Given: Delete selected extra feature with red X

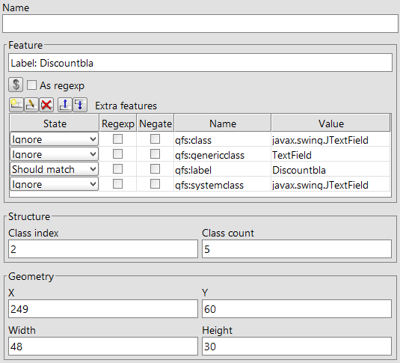Looking at the screenshot, I should (x=46, y=105).
